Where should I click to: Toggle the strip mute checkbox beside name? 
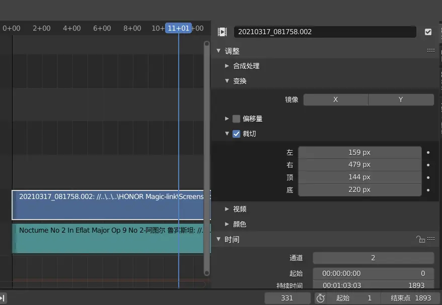pyautogui.click(x=428, y=32)
